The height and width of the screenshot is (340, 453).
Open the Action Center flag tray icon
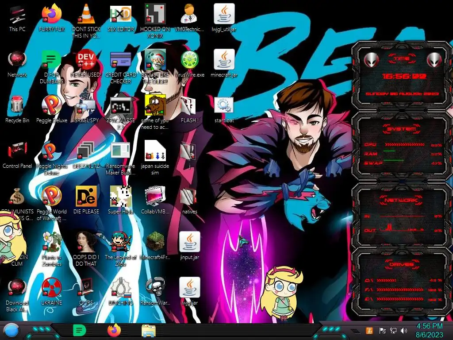383,331
